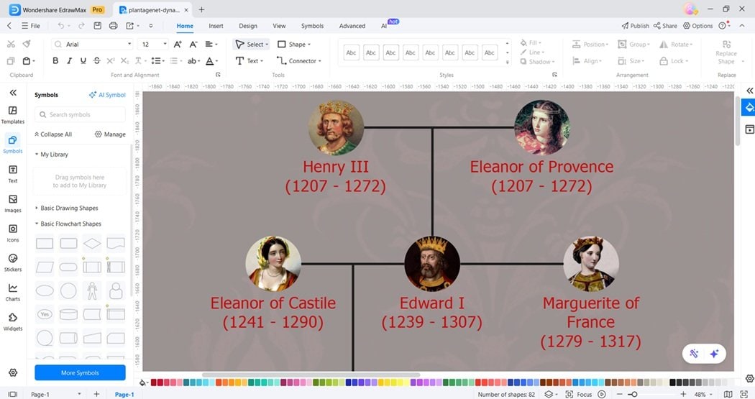This screenshot has height=399, width=755.
Task: Click the Layers icon in the status bar
Action: (x=549, y=394)
